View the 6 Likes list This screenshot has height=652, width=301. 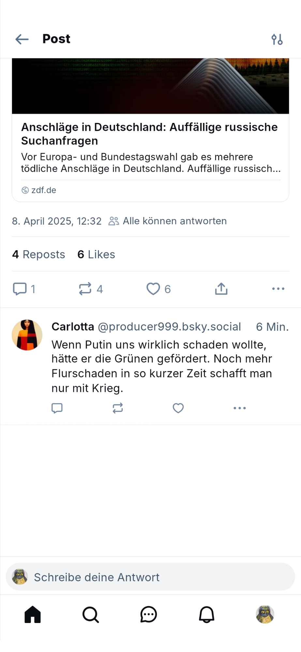(x=96, y=255)
